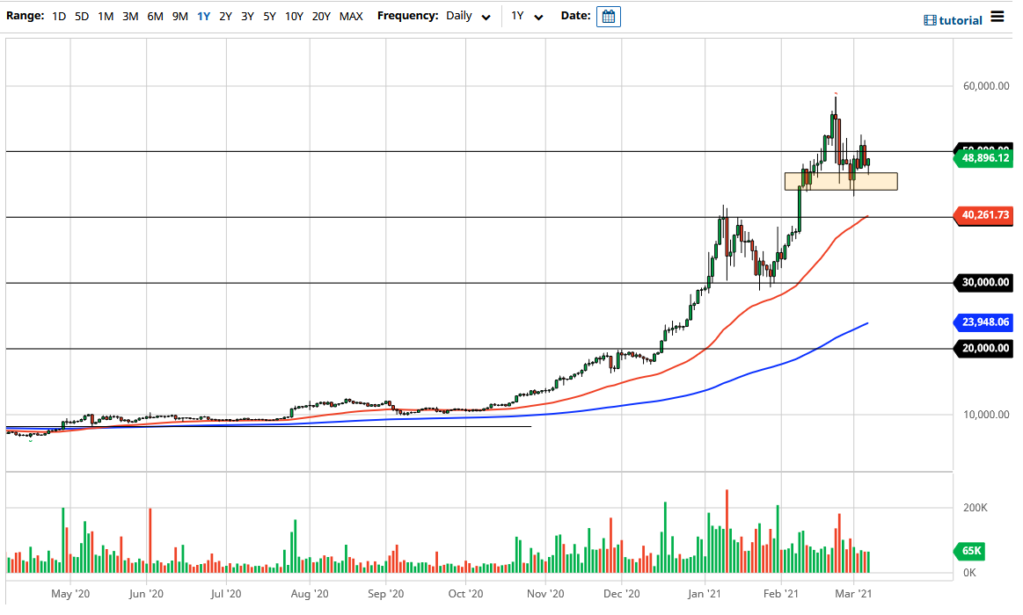The width and height of the screenshot is (1023, 615).
Task: Click the blue 23,948.06 price label
Action: point(983,322)
